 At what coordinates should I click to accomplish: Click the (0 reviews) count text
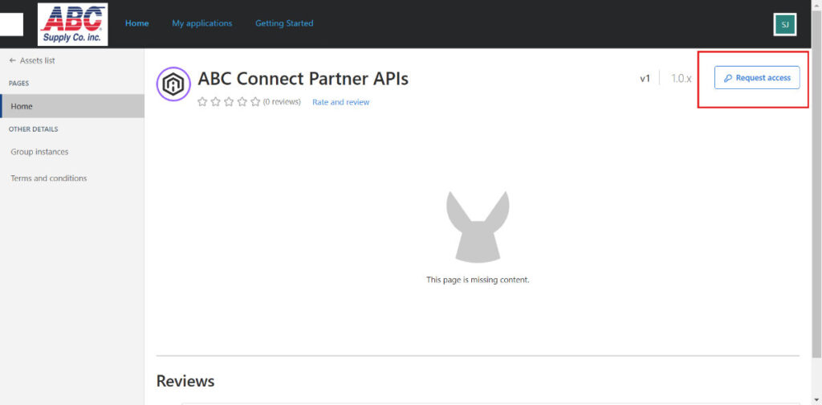[x=282, y=102]
